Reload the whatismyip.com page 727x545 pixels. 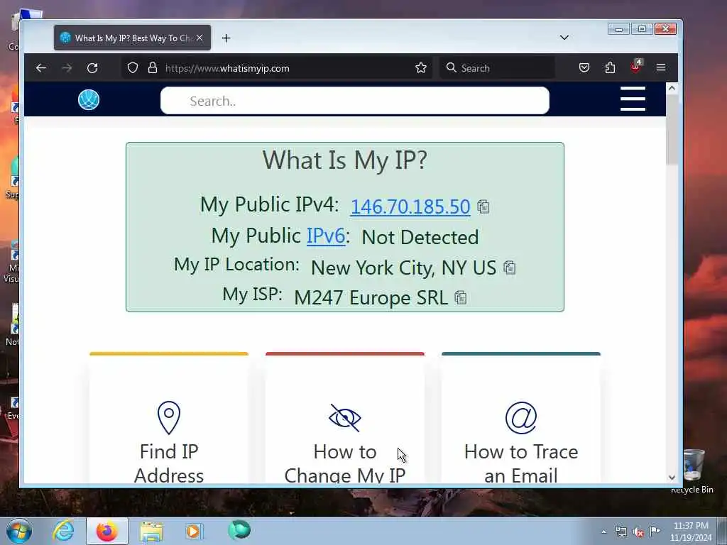click(x=92, y=68)
